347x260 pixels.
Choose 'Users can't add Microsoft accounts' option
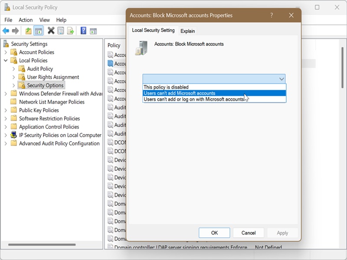point(214,93)
